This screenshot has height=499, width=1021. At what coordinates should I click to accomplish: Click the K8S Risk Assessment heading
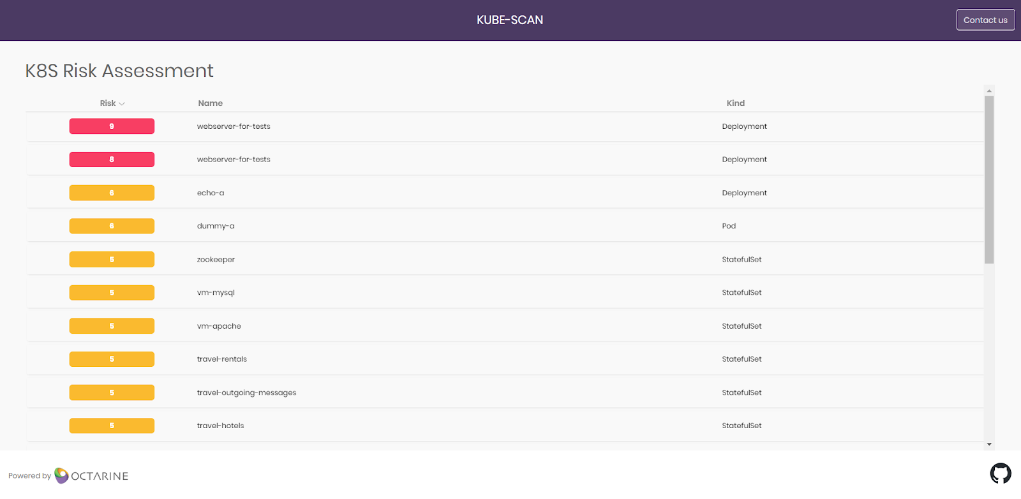click(119, 71)
